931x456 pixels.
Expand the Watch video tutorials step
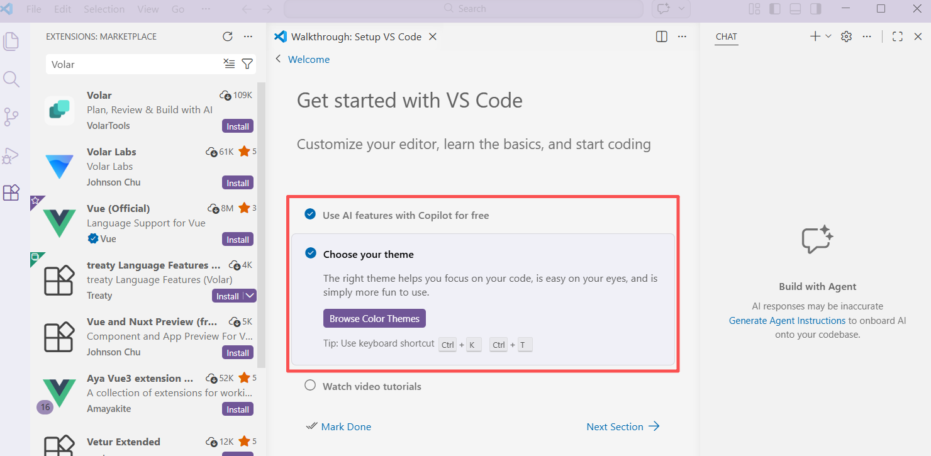[x=372, y=386]
